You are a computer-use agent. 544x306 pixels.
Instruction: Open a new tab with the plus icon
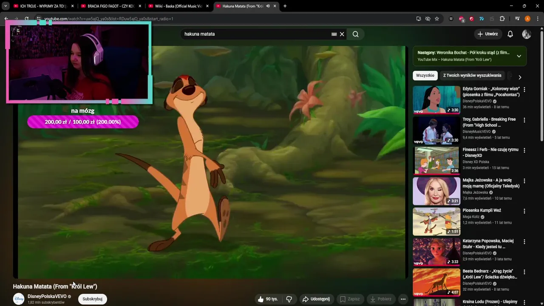click(285, 6)
